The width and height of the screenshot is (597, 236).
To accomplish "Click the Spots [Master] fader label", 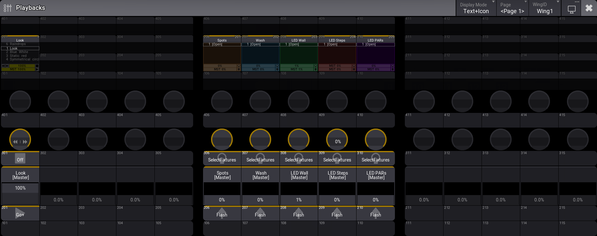I will (x=222, y=175).
